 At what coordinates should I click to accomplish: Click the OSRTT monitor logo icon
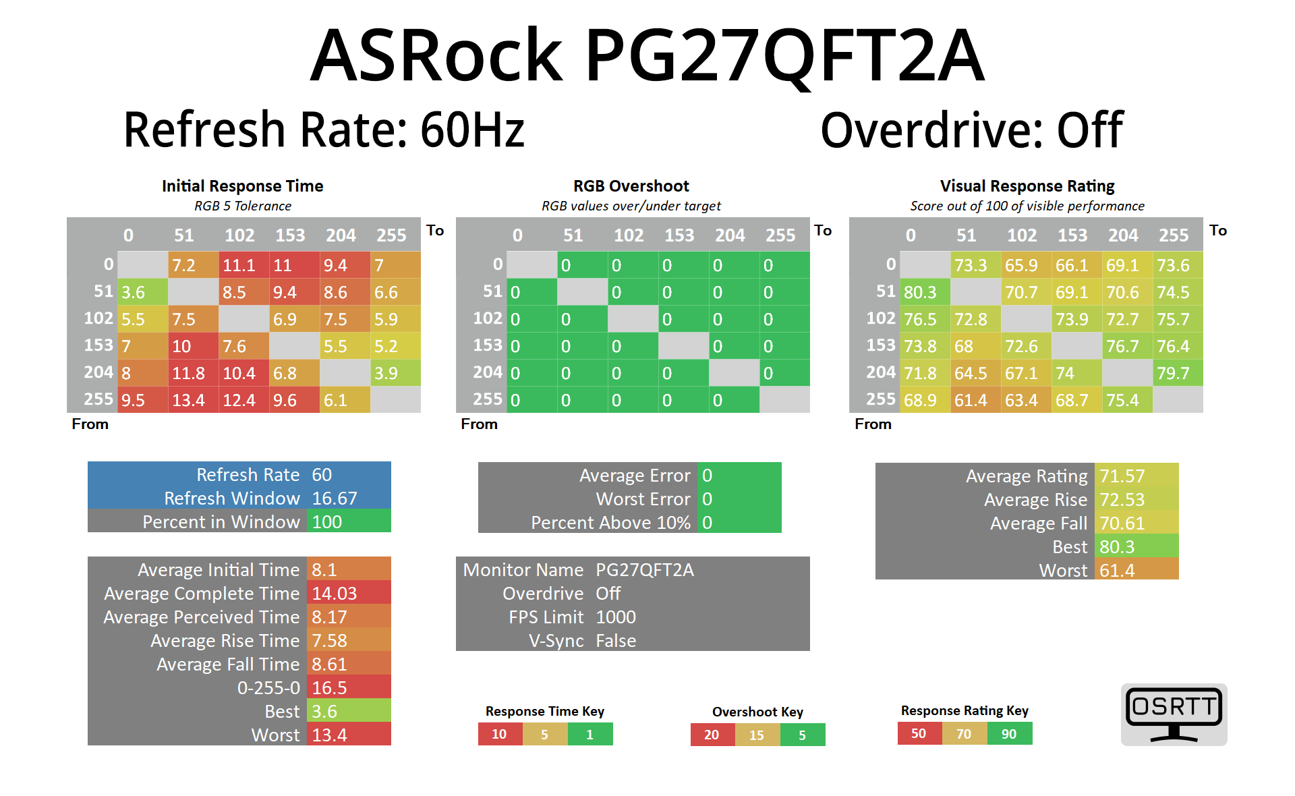pyautogui.click(x=1174, y=714)
